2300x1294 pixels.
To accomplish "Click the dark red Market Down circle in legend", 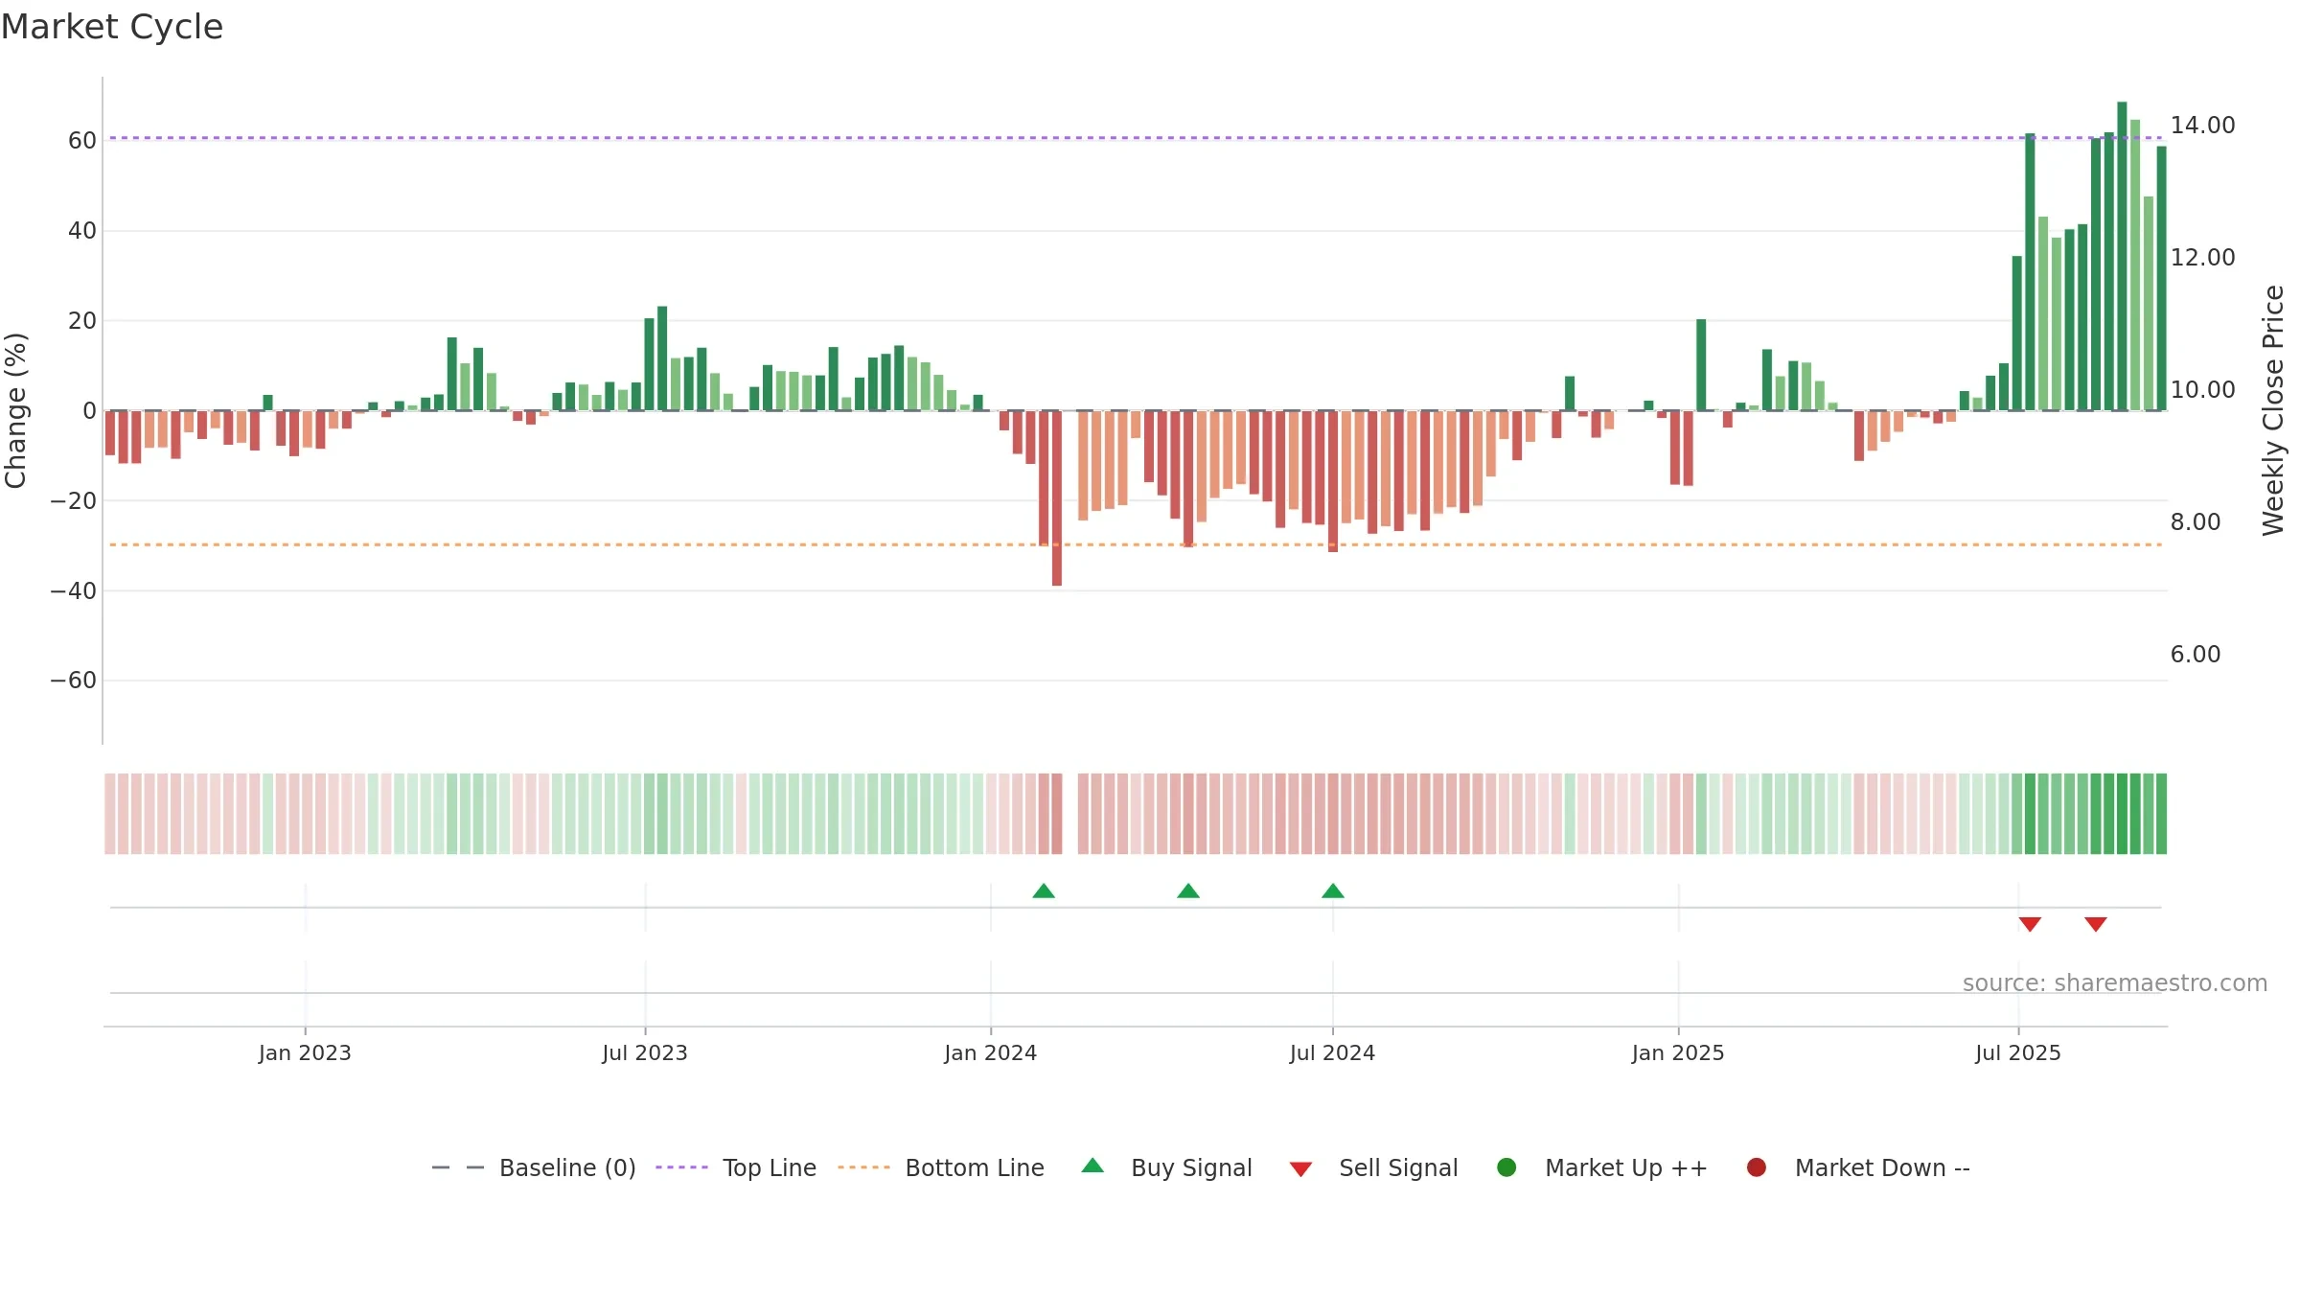I will pyautogui.click(x=1757, y=1167).
